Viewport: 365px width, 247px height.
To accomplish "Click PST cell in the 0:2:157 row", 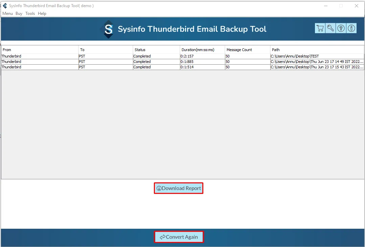I will pyautogui.click(x=106, y=56).
